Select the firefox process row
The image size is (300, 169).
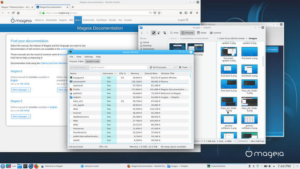pos(129,89)
